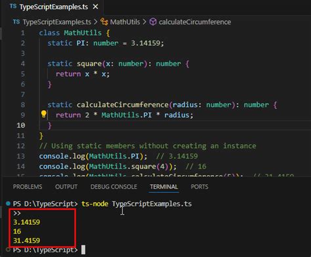This screenshot has width=311, height=257.
Task: Switch to the OUTPUT panel tab
Action: (66, 187)
